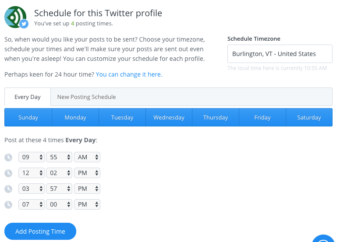Toggle Sunday in the posting schedule
The height and width of the screenshot is (242, 340).
28,117
